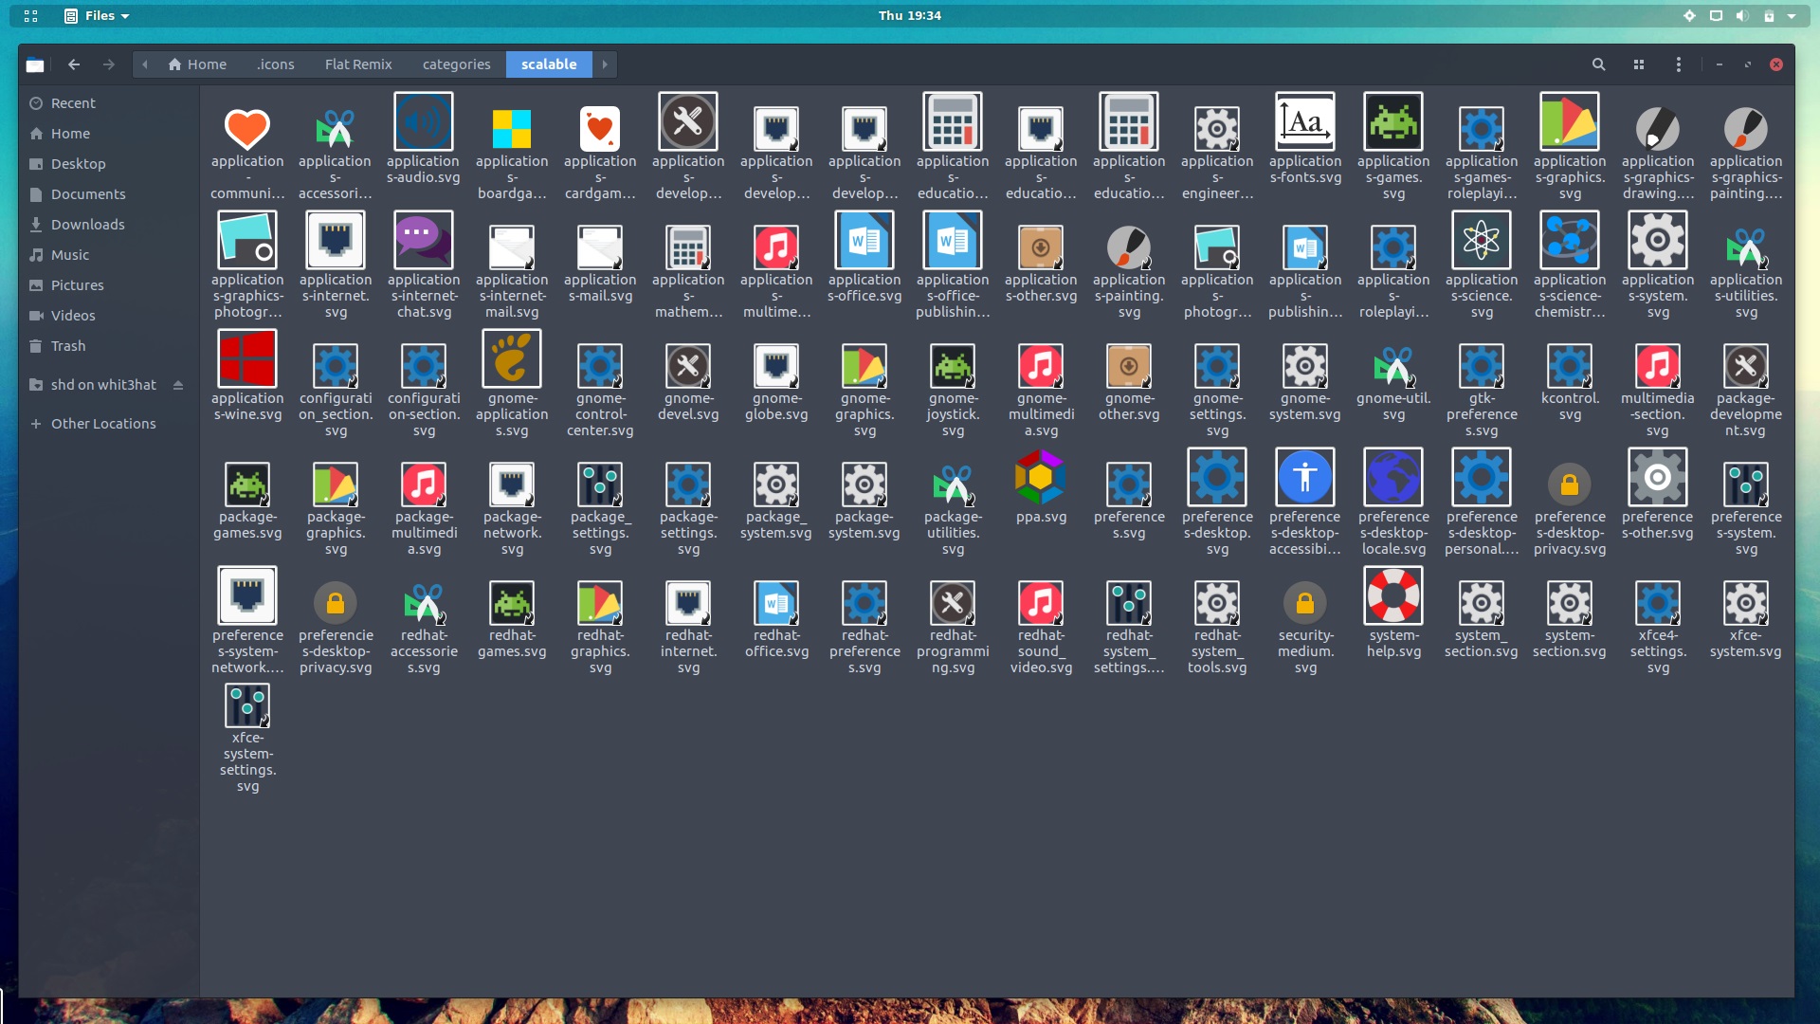
Task: Open Trash in the sidebar
Action: pyautogui.click(x=109, y=346)
